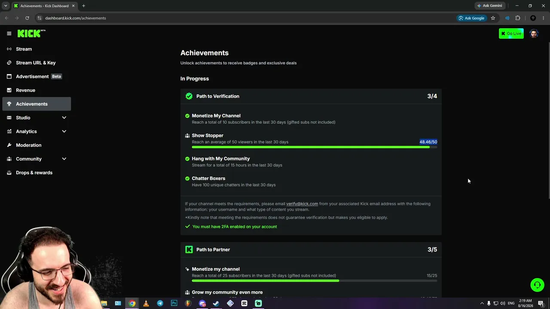The image size is (550, 309).
Task: Click the Monetize My Channel green checkmark
Action: coord(187,116)
